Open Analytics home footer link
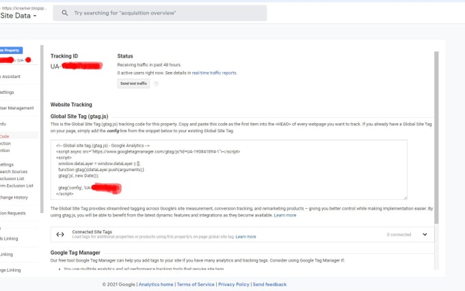This screenshot has height=291, width=465. [x=156, y=284]
